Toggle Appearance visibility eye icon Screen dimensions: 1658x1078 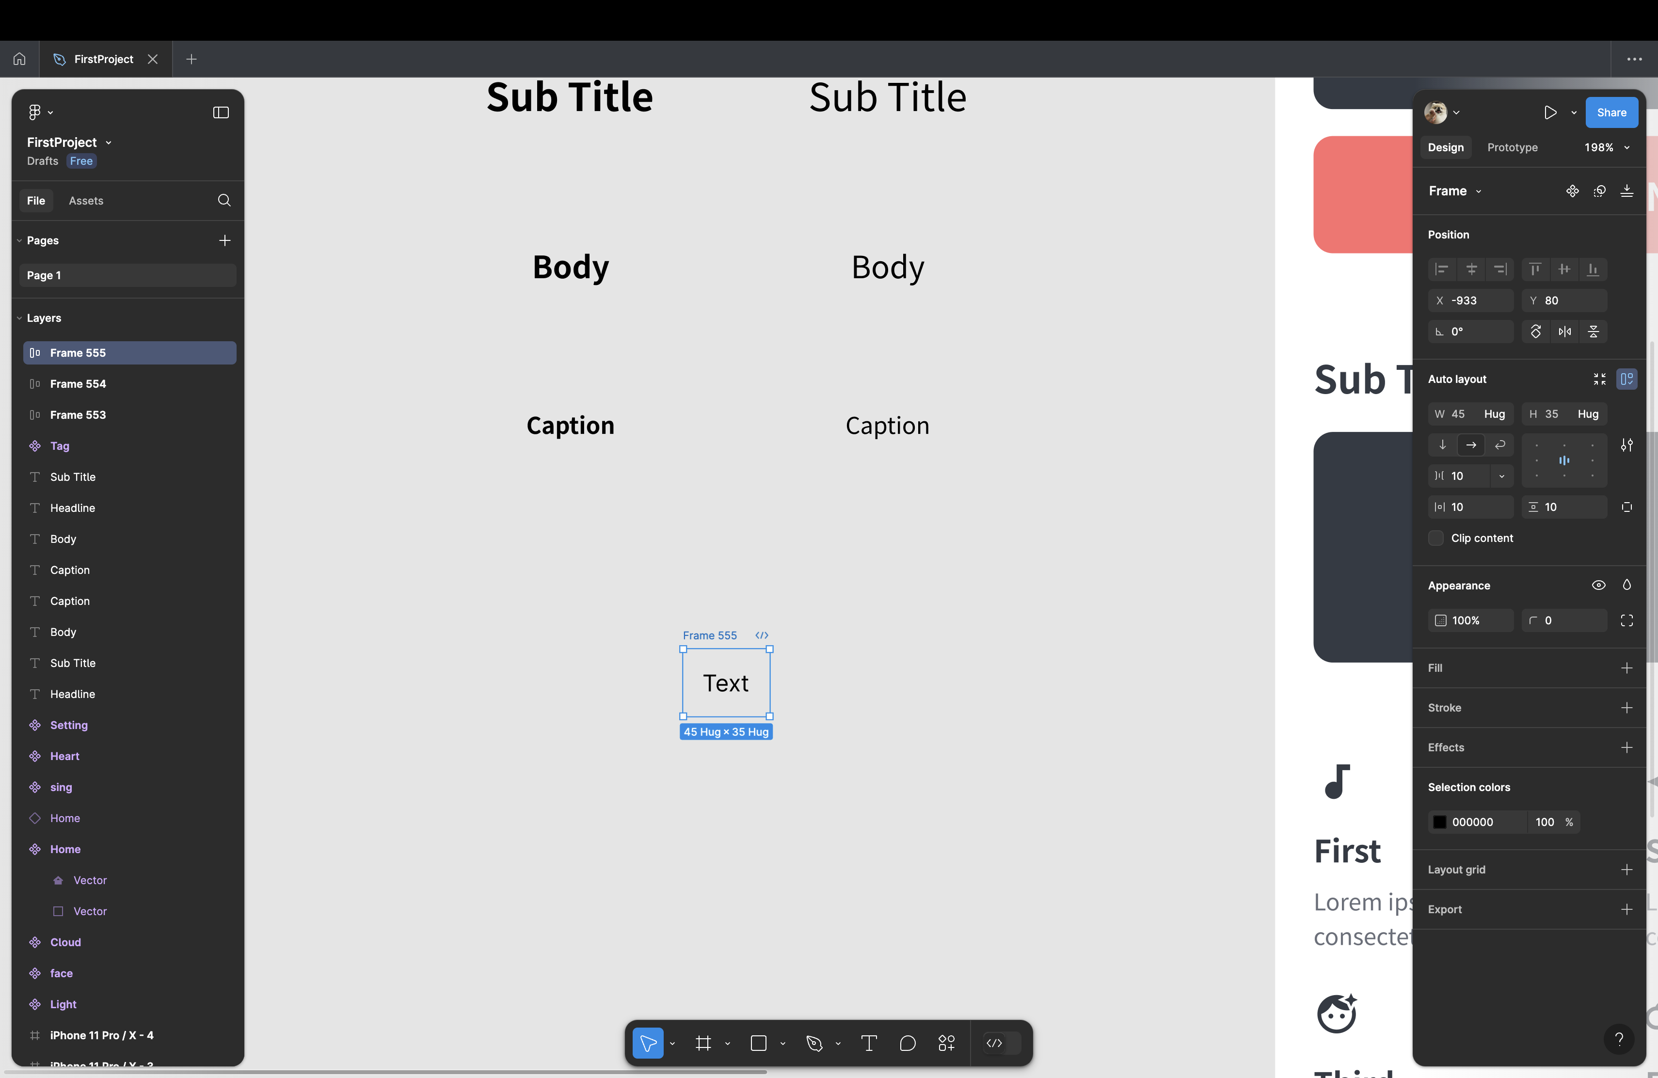1599,585
